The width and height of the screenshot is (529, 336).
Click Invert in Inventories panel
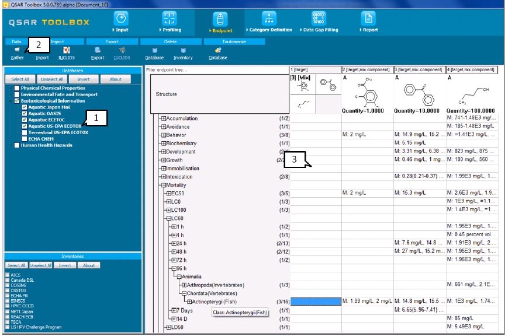pyautogui.click(x=65, y=265)
